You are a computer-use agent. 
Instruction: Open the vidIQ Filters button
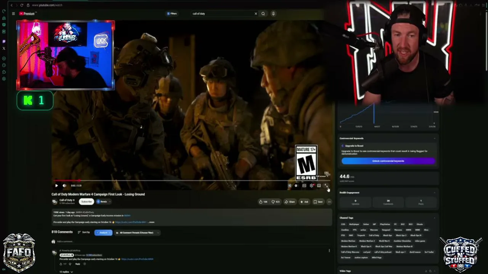pos(172,14)
